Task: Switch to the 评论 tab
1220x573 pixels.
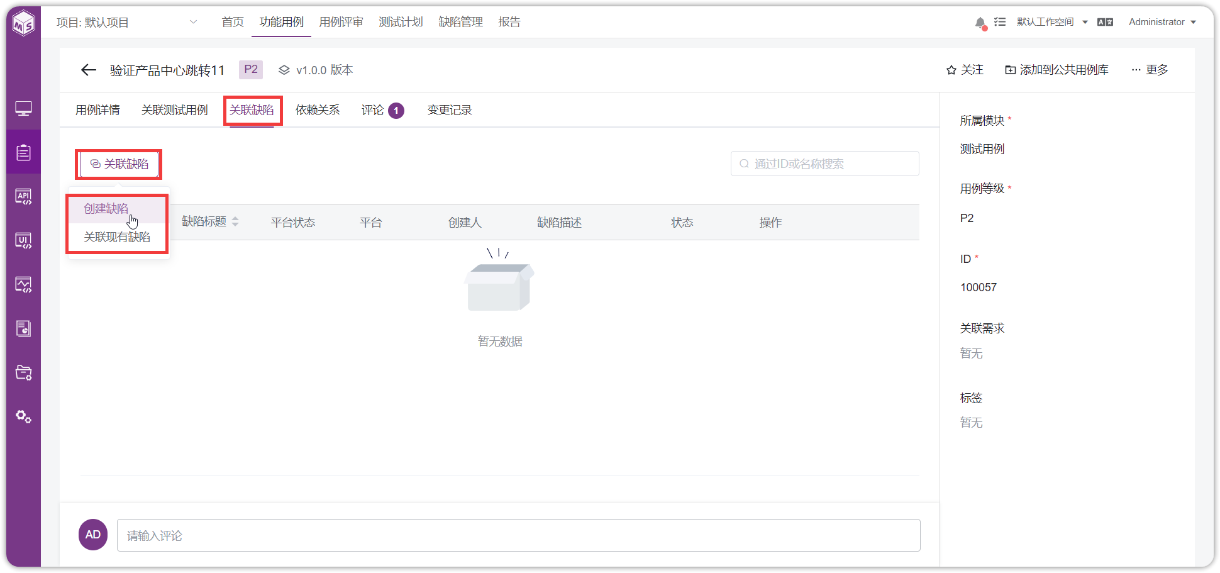Action: (382, 110)
